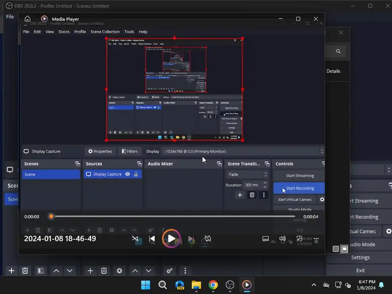392x294 pixels.
Task: Click muted speaker tray icon
Action: coord(348,285)
